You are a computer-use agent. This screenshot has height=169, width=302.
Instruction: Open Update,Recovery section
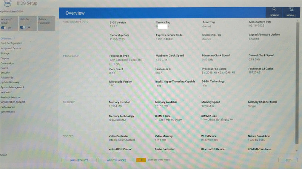coord(10,82)
